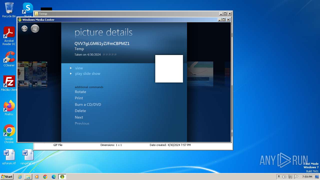Click 'Dimensions: 1 x 1' in Temp window

tap(111, 145)
